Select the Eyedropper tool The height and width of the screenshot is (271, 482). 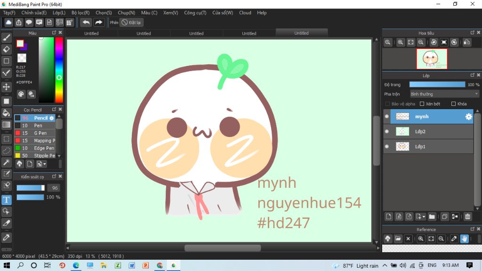(7, 237)
